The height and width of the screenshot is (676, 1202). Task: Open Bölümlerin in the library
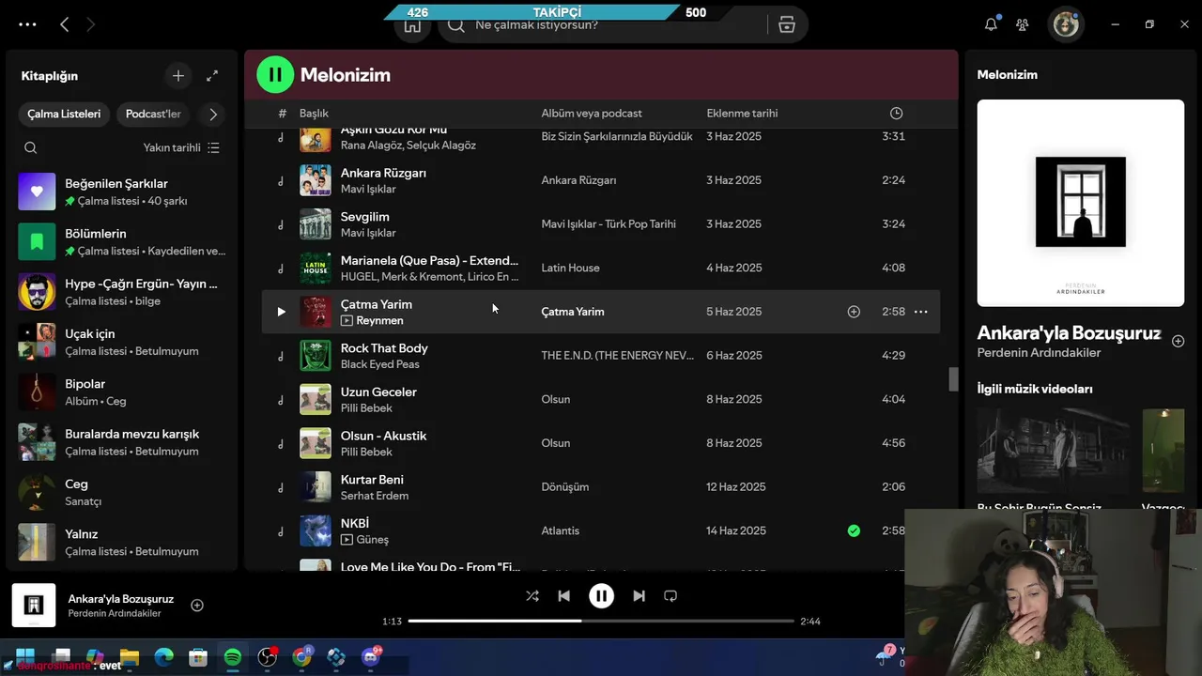tap(122, 241)
